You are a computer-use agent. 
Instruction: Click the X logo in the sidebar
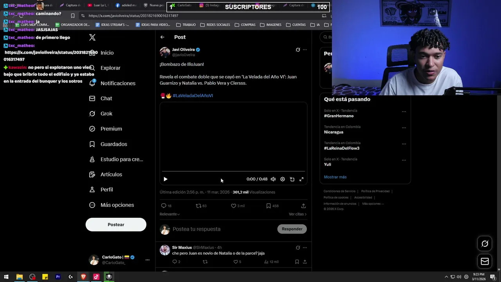point(92,38)
